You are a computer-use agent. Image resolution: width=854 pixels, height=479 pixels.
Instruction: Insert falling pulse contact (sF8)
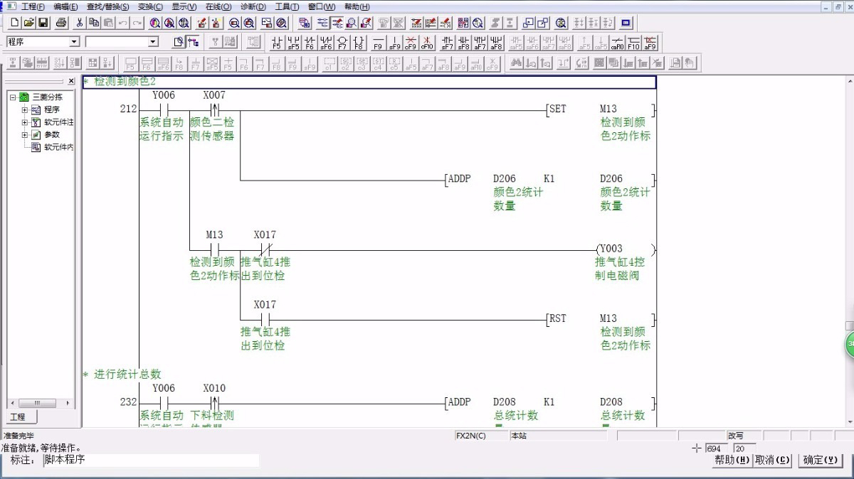(463, 42)
